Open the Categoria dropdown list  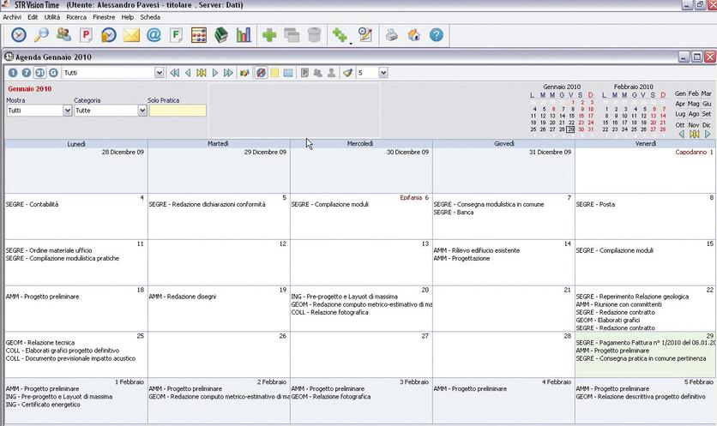(x=142, y=111)
